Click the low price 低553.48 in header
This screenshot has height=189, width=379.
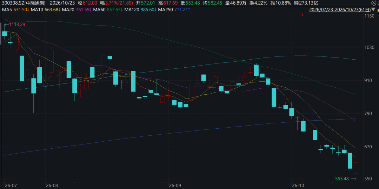189,3
